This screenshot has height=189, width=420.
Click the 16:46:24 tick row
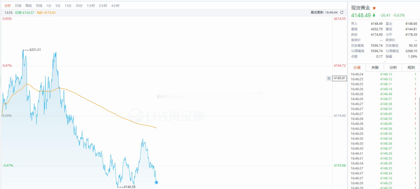(x=383, y=74)
